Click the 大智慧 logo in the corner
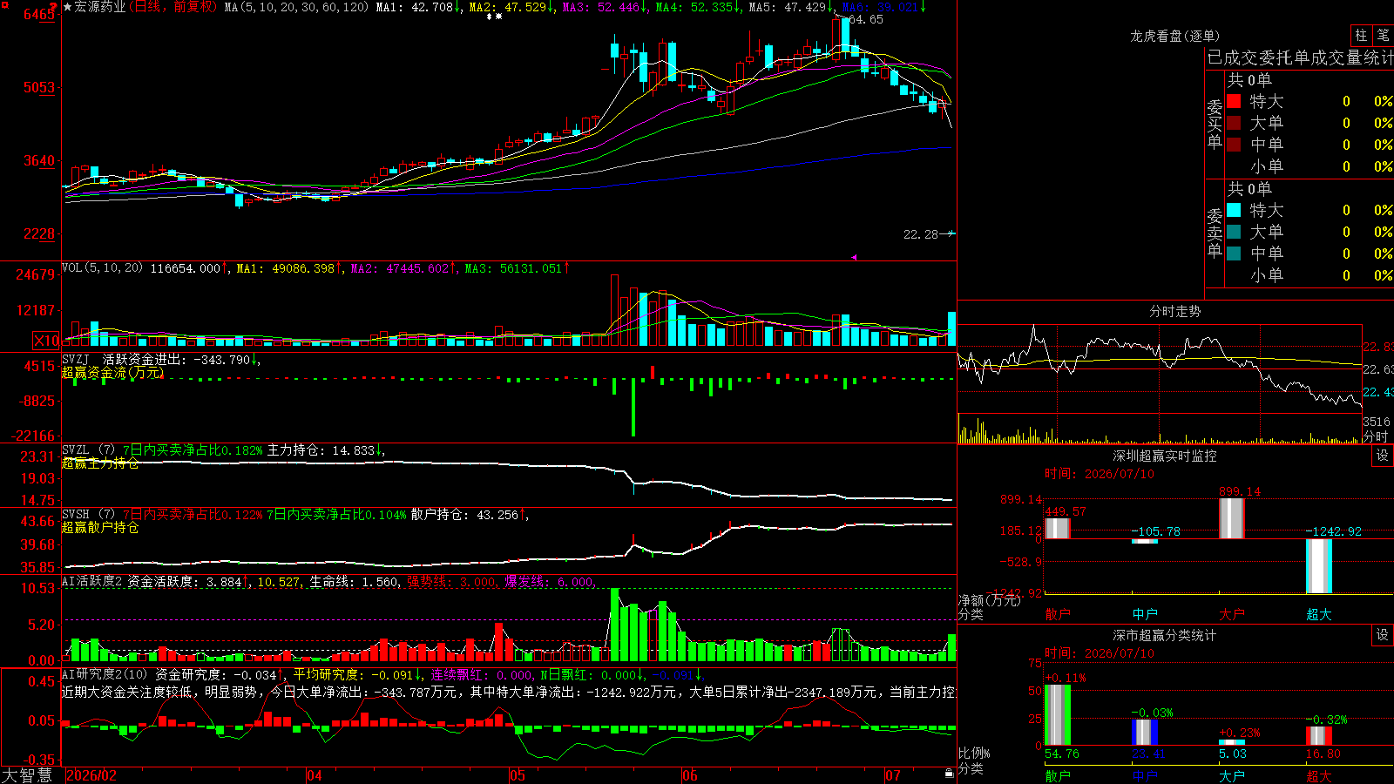This screenshot has width=1394, height=784. (x=27, y=775)
